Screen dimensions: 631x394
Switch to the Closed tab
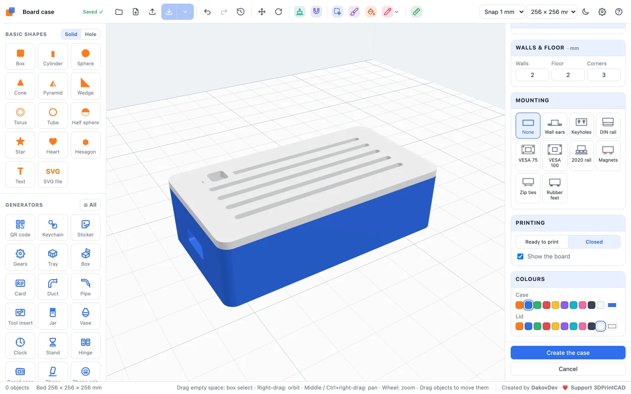point(594,242)
